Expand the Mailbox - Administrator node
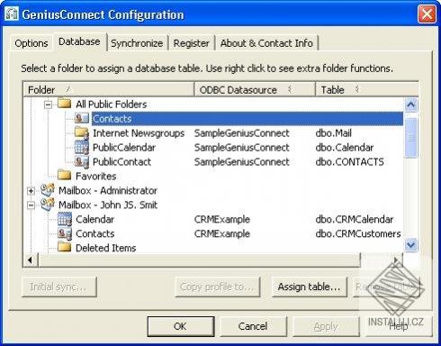The height and width of the screenshot is (346, 441). [31, 191]
